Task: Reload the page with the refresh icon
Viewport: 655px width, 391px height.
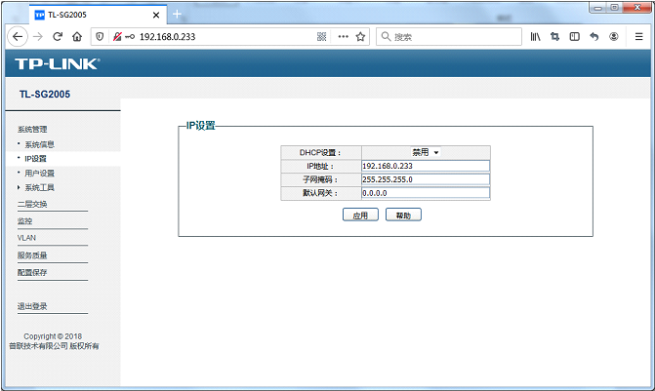Action: (58, 36)
